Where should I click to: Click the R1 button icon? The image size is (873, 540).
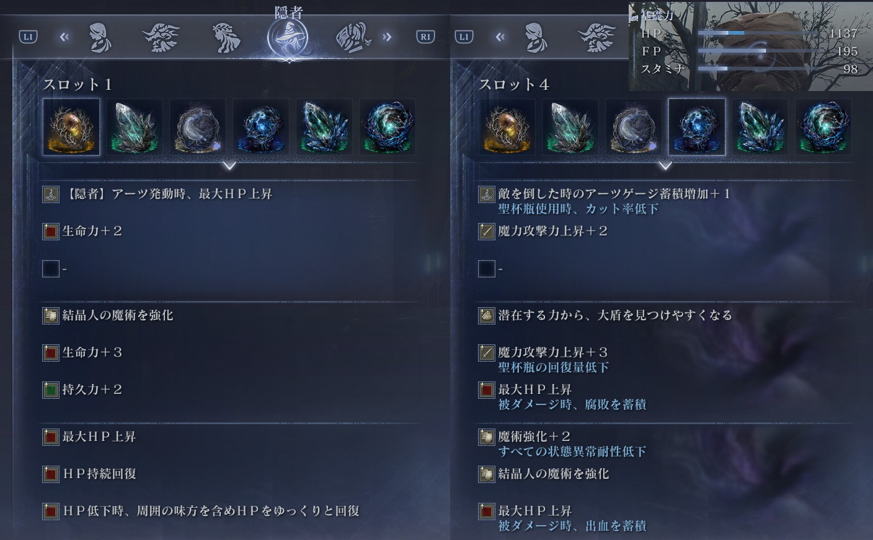point(425,37)
